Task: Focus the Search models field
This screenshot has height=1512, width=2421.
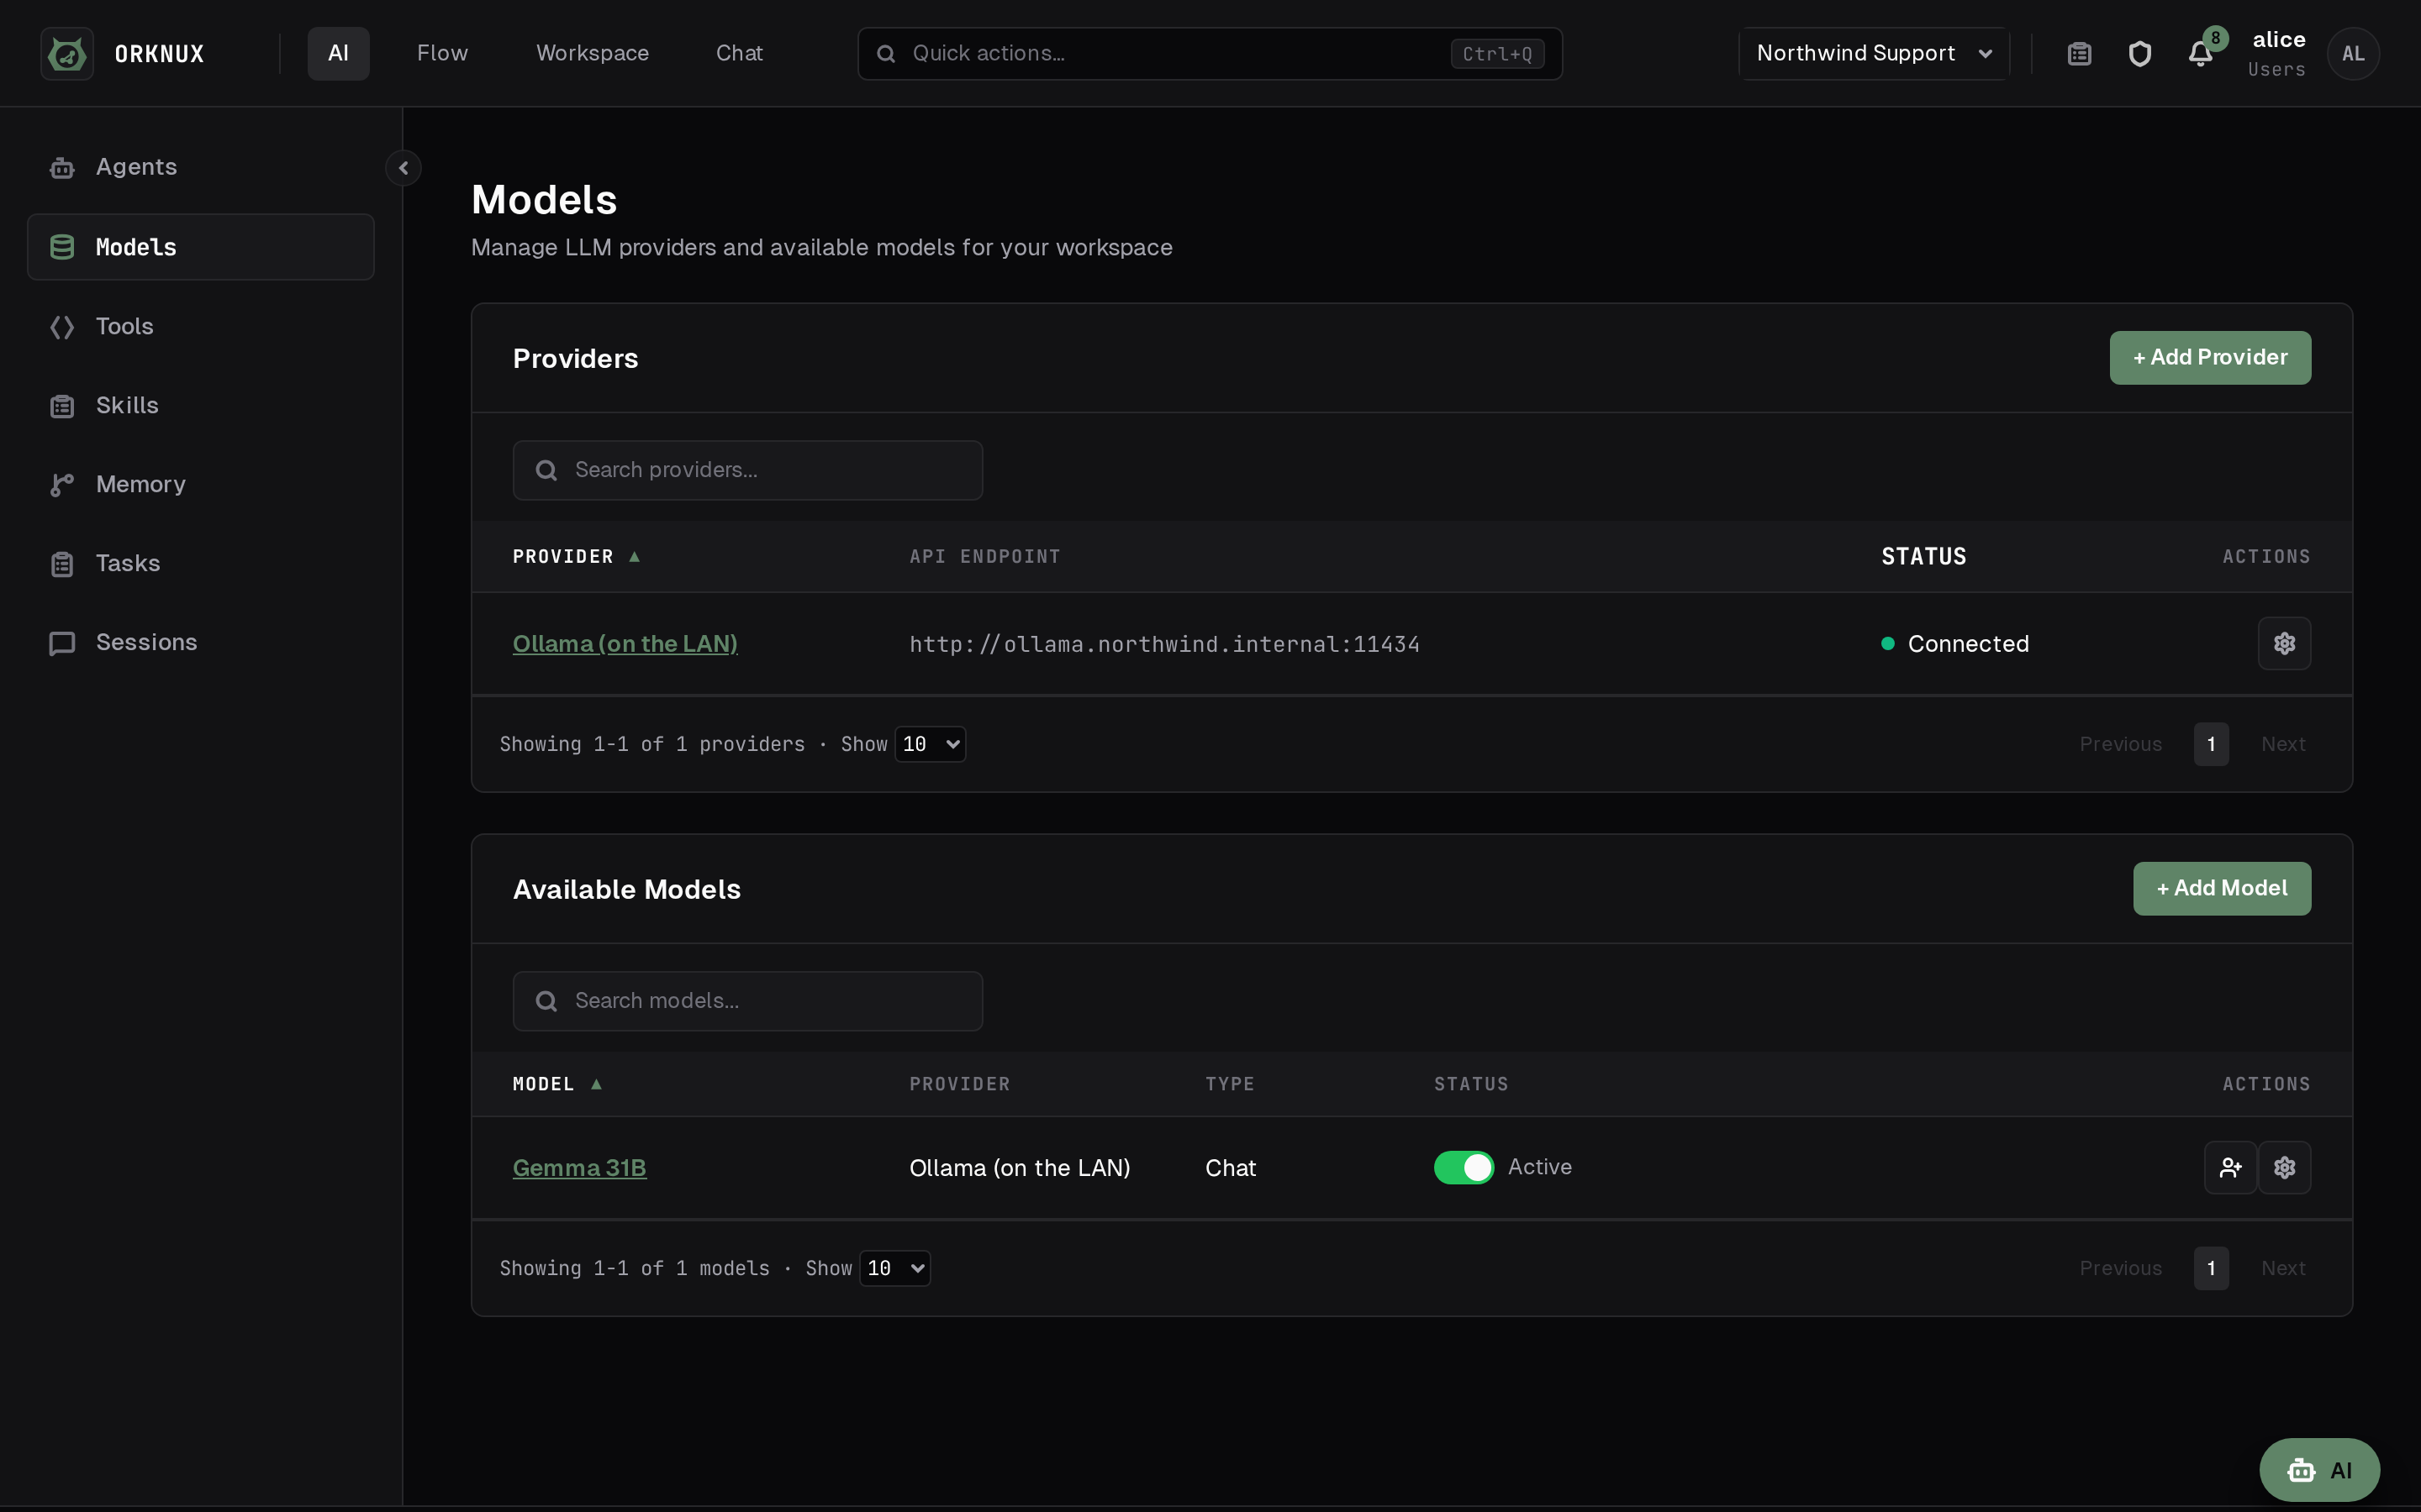Action: [747, 1001]
